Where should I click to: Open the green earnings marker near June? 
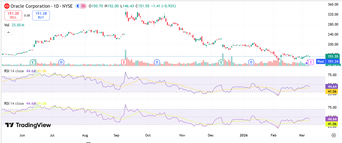[33, 62]
